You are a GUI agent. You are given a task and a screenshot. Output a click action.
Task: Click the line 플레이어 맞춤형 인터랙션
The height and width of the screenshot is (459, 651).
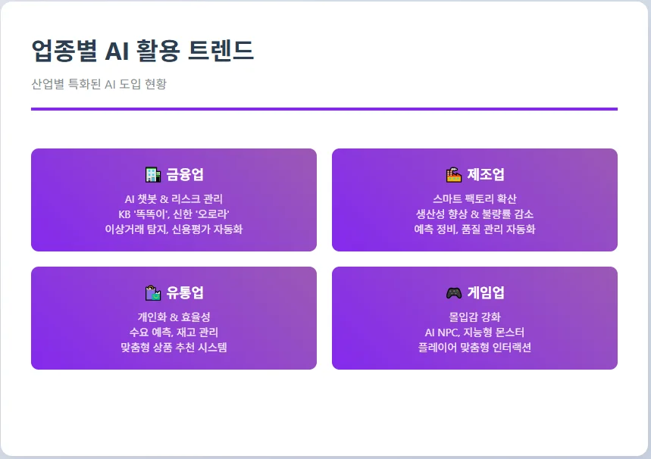click(x=474, y=347)
